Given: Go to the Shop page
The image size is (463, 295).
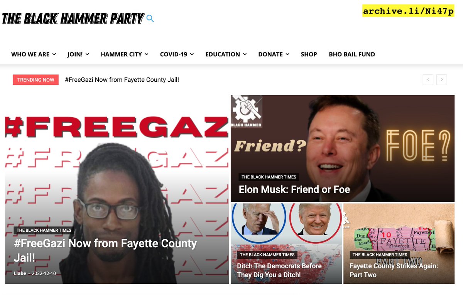Looking at the screenshot, I should click(x=309, y=54).
